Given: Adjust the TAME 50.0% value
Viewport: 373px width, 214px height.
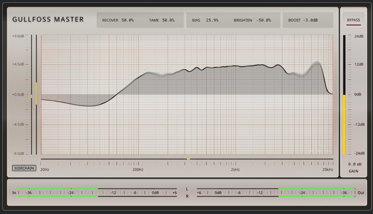Looking at the screenshot, I should pos(168,20).
